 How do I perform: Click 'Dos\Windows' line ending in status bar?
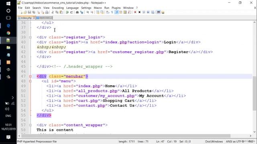pyautogui.click(x=214, y=142)
